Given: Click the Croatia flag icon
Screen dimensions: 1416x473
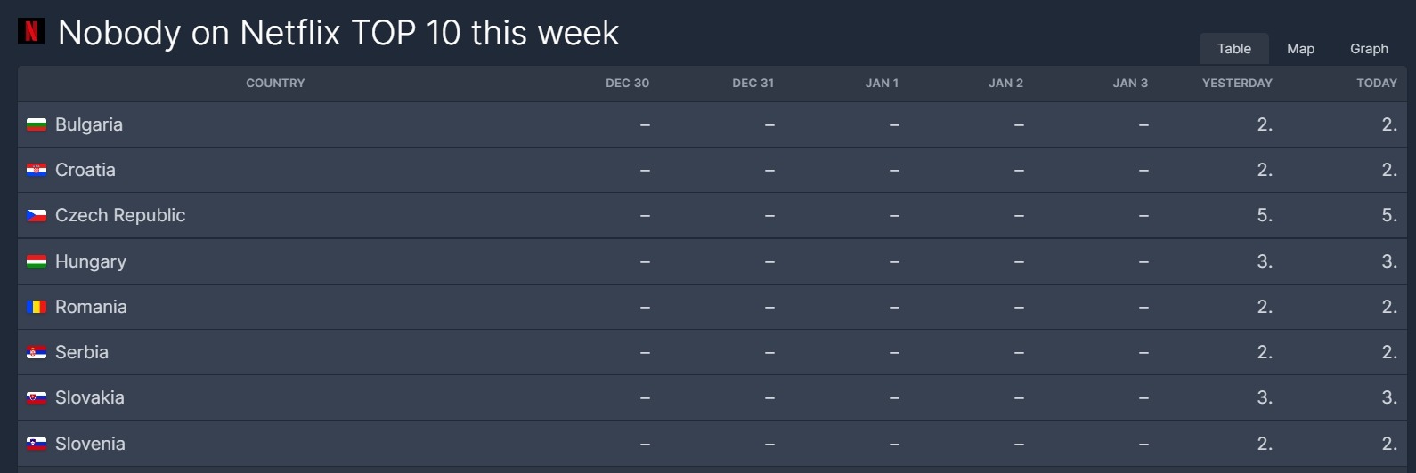Looking at the screenshot, I should pyautogui.click(x=37, y=170).
